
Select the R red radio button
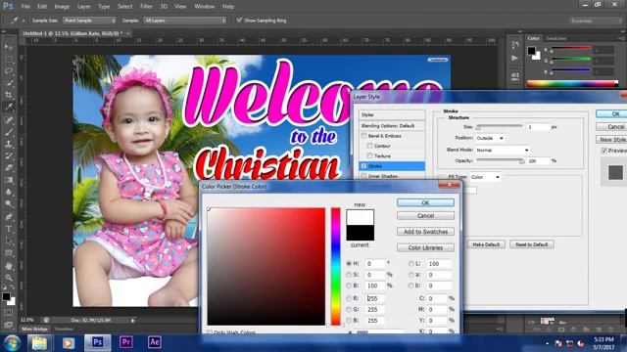click(x=349, y=298)
